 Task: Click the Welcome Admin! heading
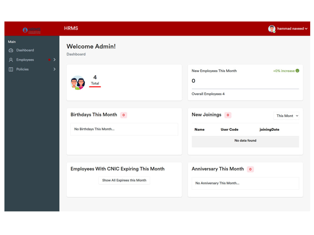click(91, 47)
